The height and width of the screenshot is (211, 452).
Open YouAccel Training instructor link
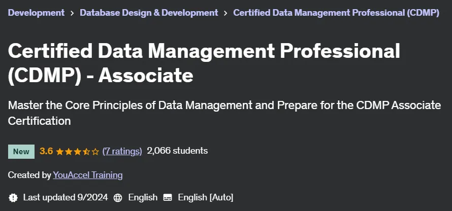(88, 175)
